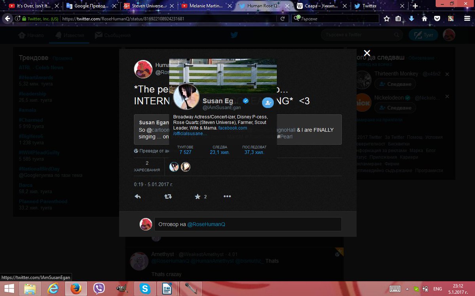
Task: Open the first liker's avatar
Action: pos(174,167)
